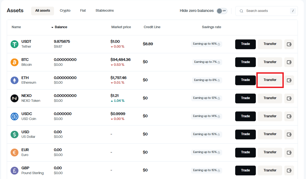
Task: Click the Name column header
Action: coord(16,27)
